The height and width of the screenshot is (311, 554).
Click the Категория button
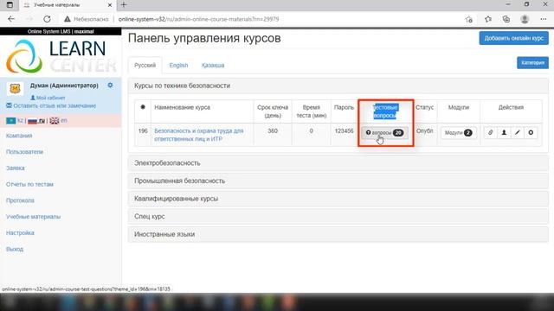[x=532, y=63]
